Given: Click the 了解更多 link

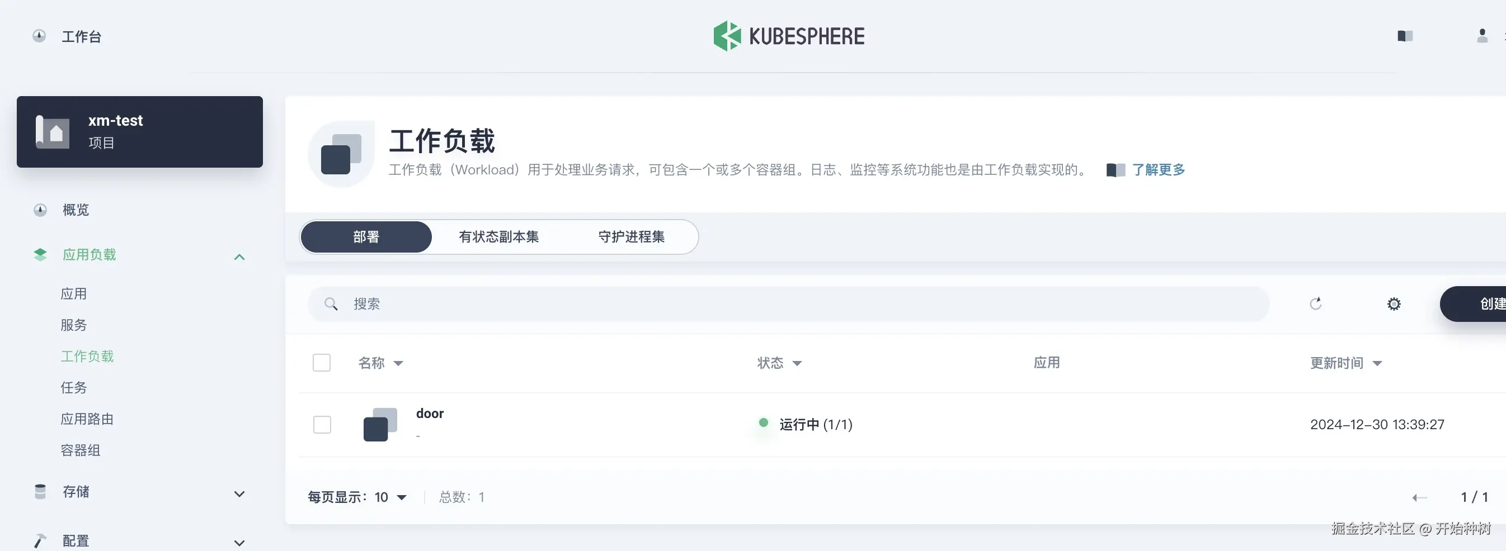Looking at the screenshot, I should [x=1158, y=170].
